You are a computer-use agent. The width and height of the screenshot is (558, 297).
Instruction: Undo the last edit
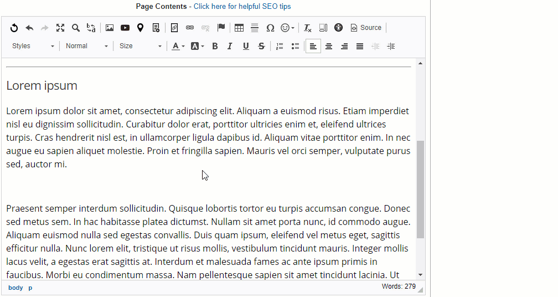(x=29, y=28)
